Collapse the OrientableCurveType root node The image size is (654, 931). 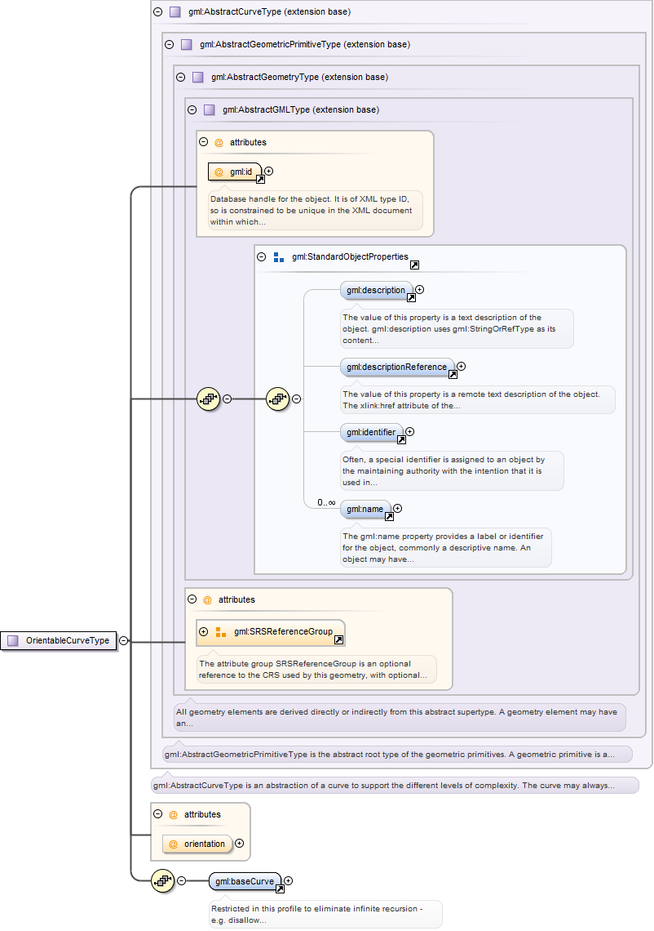pos(123,641)
